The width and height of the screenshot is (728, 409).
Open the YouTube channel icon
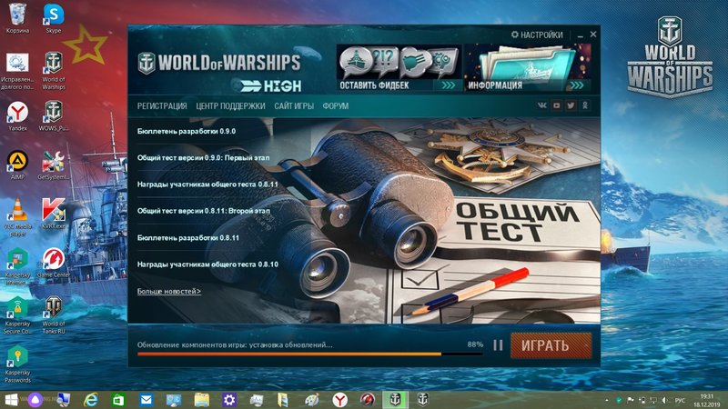click(556, 105)
